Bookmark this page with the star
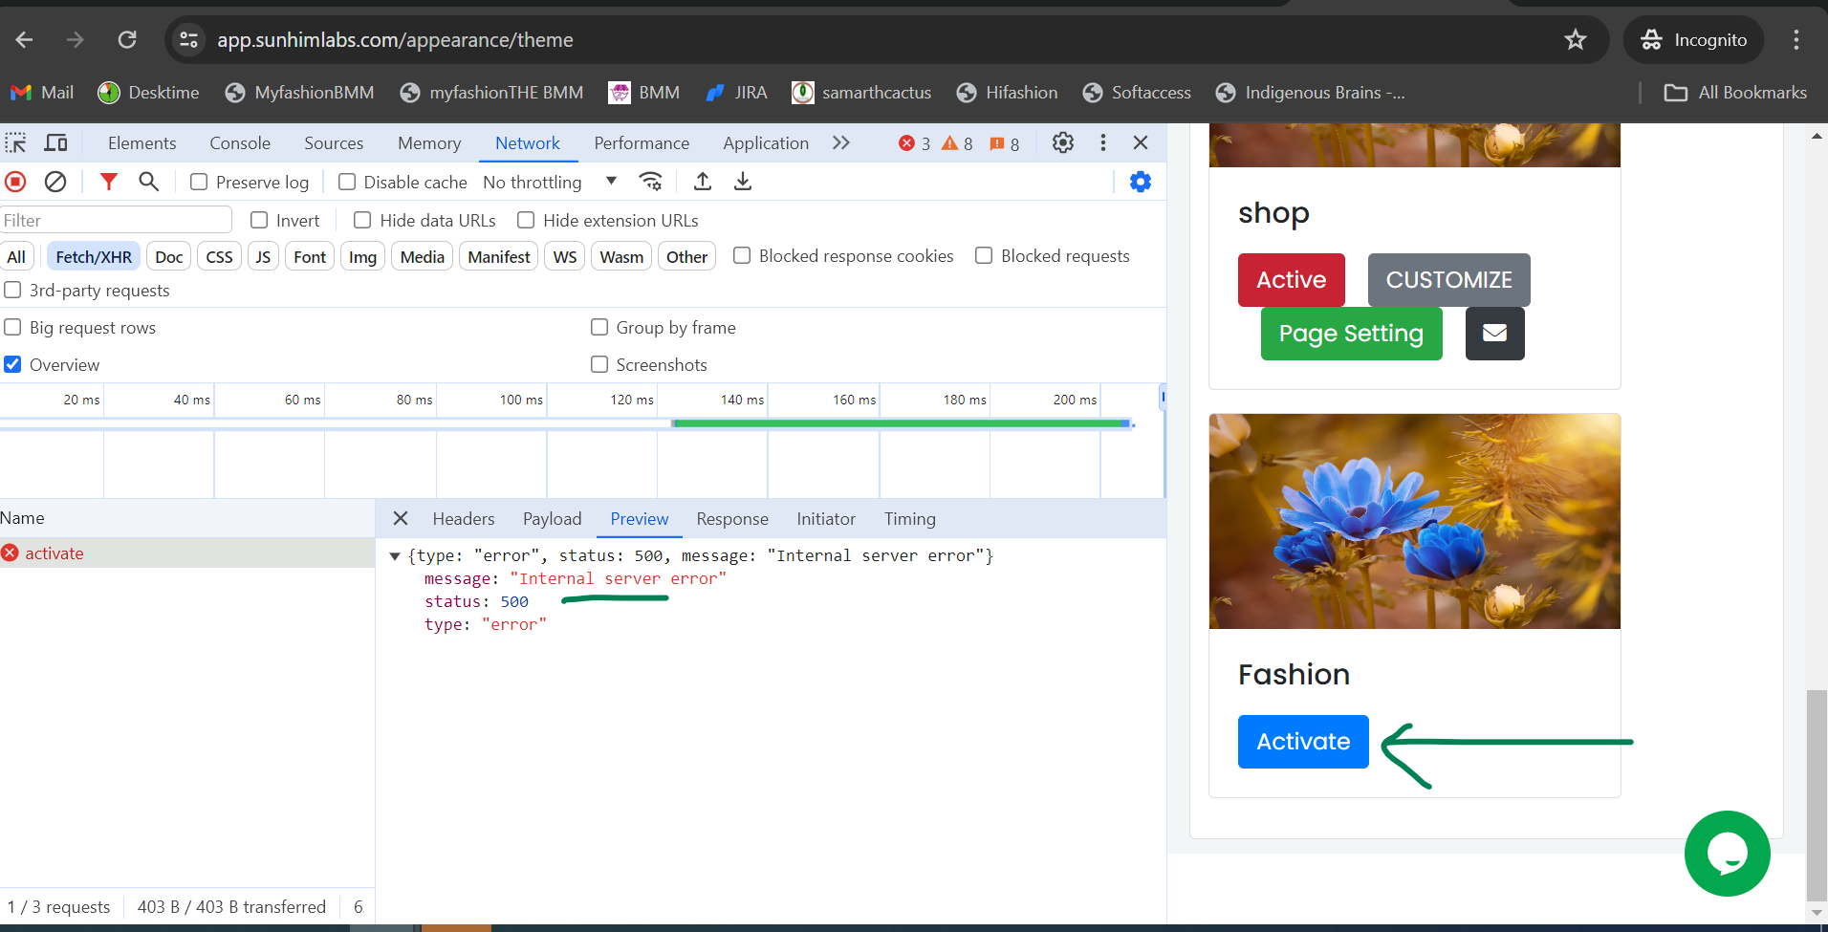1828x932 pixels. coord(1576,39)
